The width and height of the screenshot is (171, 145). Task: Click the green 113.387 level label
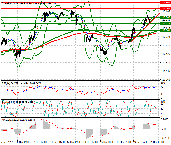165,17
